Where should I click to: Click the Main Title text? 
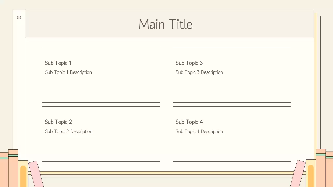(x=165, y=24)
